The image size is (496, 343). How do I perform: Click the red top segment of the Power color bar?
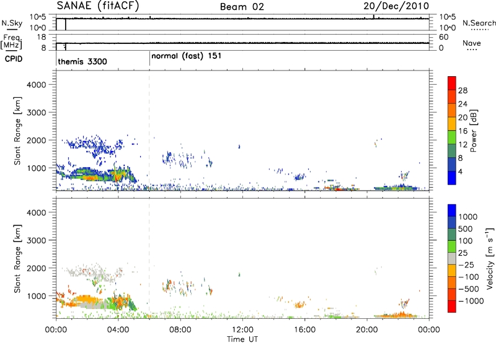pyautogui.click(x=452, y=83)
